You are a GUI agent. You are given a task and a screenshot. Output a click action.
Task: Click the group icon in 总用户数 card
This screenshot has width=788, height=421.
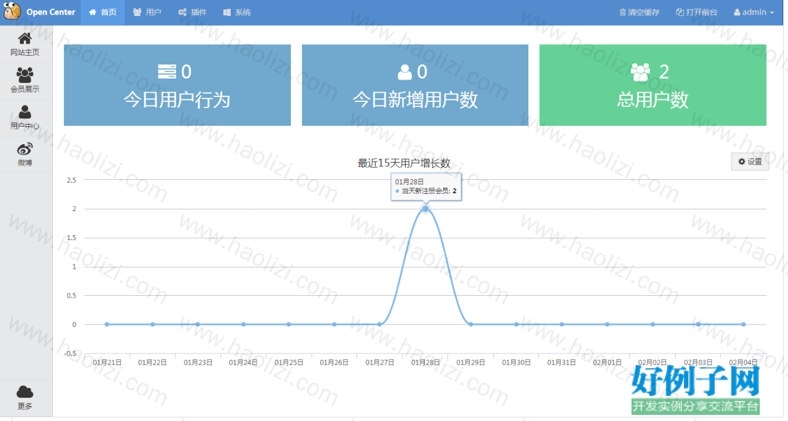coord(640,72)
